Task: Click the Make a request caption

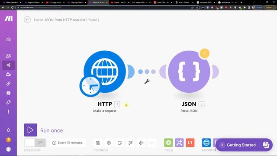Action: (105, 111)
